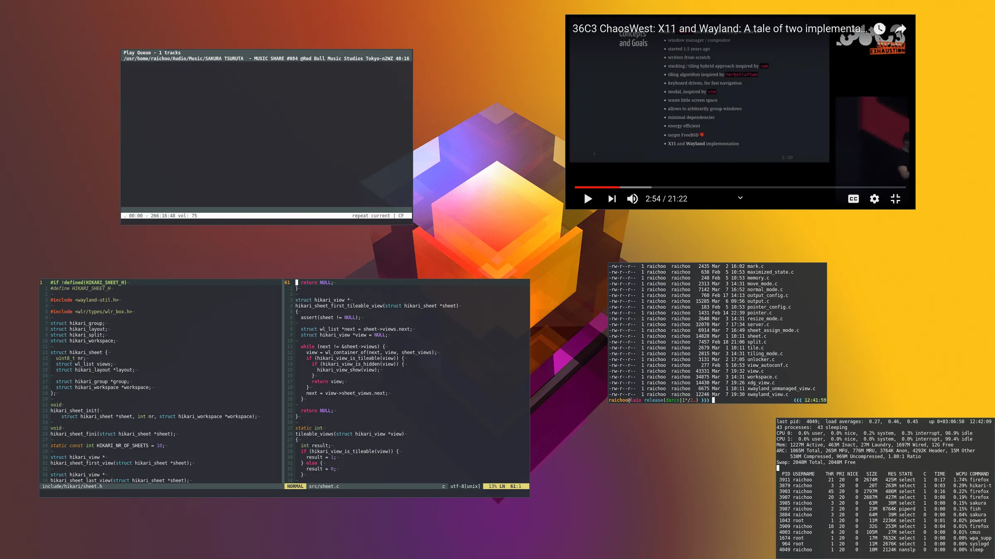This screenshot has width=995, height=559.
Task: Save the talk to Watch Later
Action: (x=880, y=29)
